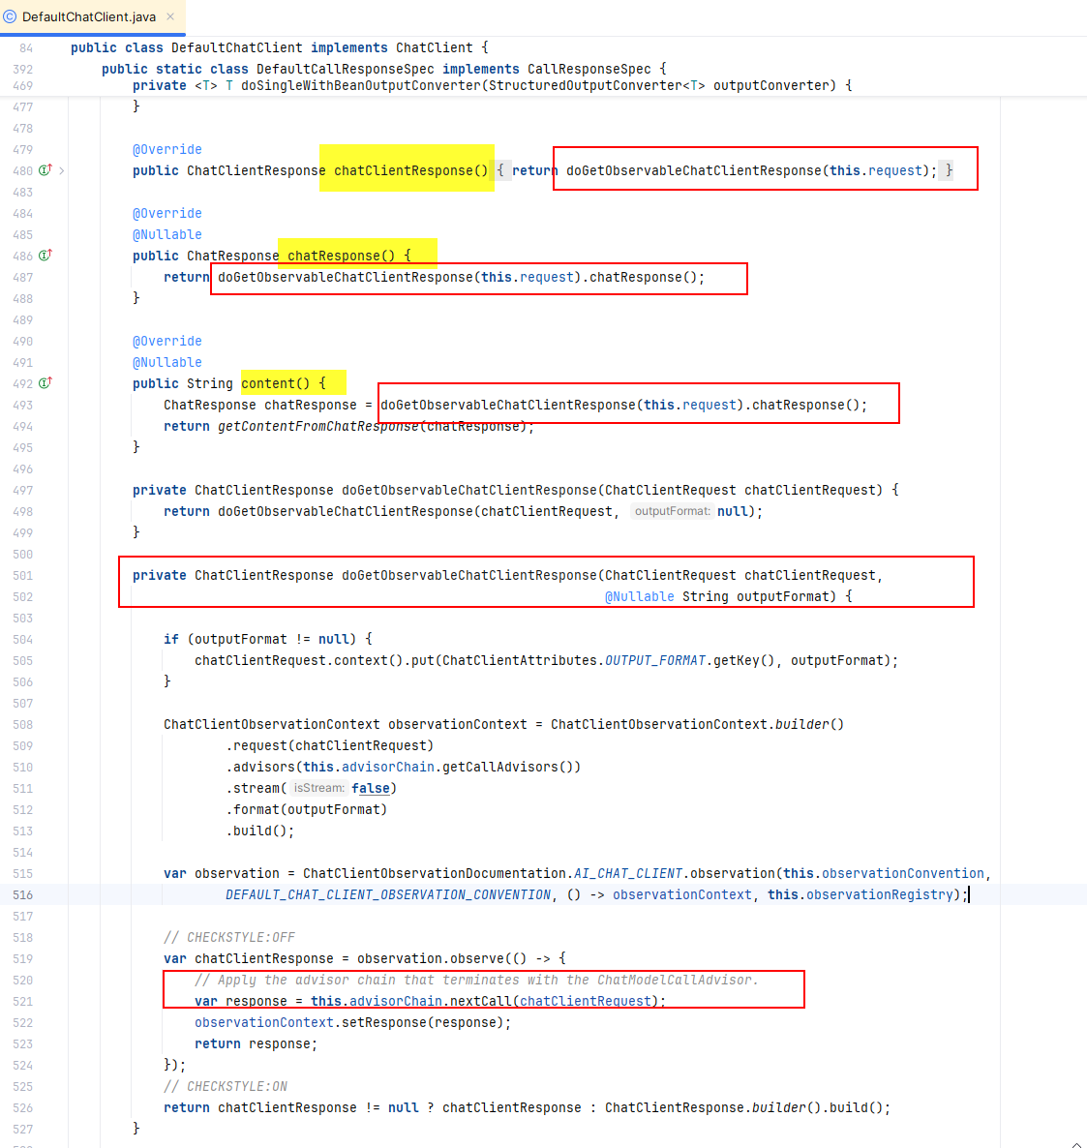Jump to the sticky DefaultChatClient class header line
The width and height of the screenshot is (1087, 1148).
point(279,47)
